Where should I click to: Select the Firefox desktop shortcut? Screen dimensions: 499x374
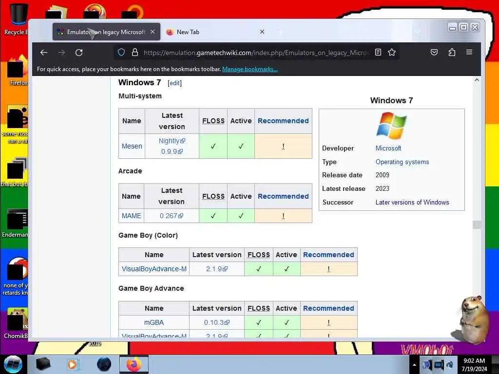point(18,71)
